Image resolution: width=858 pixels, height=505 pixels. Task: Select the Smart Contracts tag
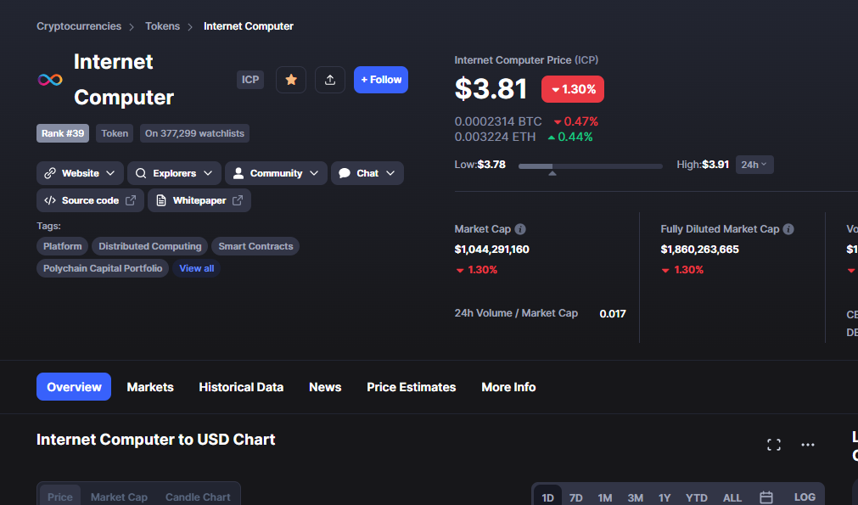pyautogui.click(x=255, y=246)
